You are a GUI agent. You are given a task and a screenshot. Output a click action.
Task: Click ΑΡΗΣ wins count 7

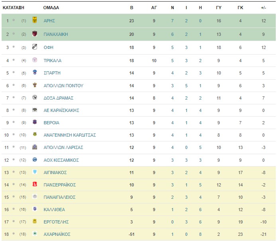click(x=172, y=21)
